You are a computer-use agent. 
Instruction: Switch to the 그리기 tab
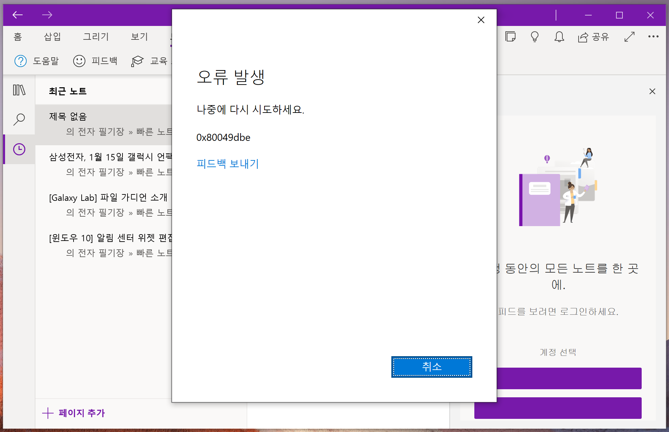point(96,36)
